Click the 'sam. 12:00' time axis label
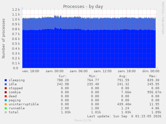166x124 pixels. 103,71
